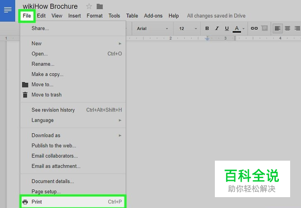The height and width of the screenshot is (208, 301).
Task: Click the insert comment icon
Action: [264, 28]
